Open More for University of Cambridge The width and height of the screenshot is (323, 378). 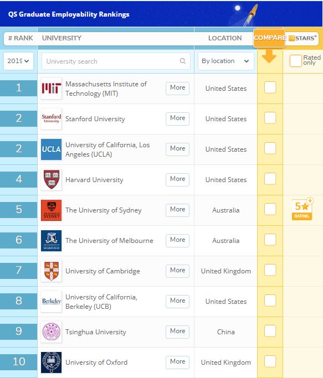point(177,271)
